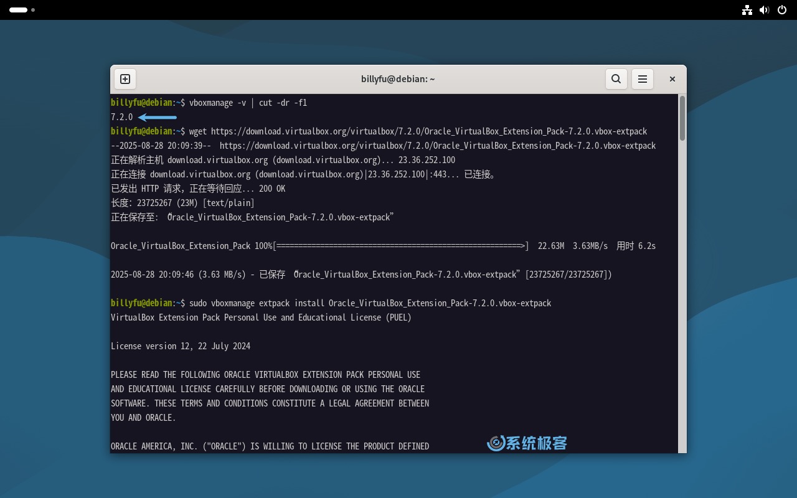Screen dimensions: 797x498
Task: Click the 23725267 (23M) length line
Action: pos(183,203)
